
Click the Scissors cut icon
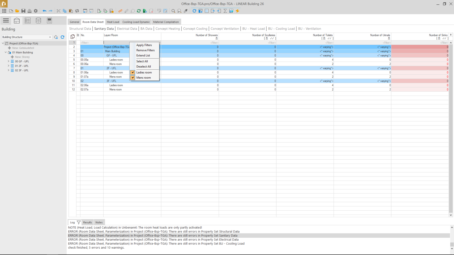point(58,11)
